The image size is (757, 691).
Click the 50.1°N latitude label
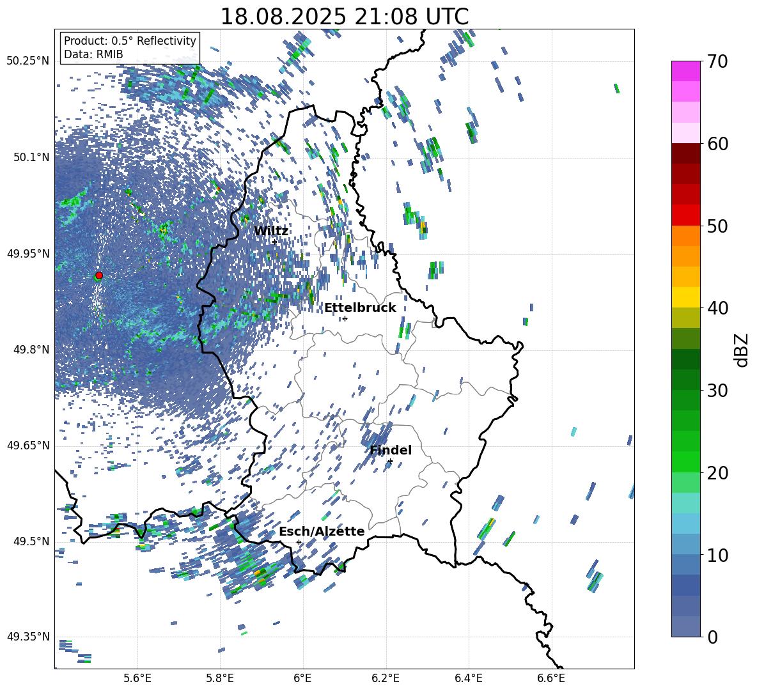(31, 157)
